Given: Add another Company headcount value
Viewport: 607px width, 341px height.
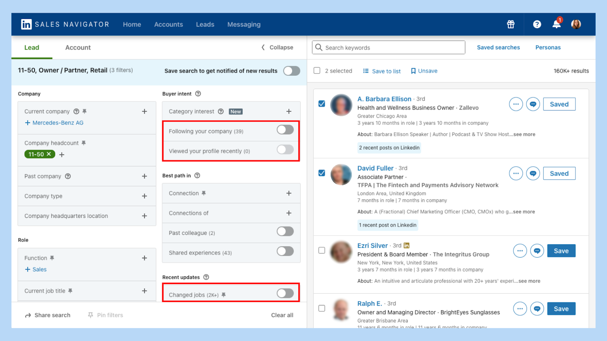Looking at the screenshot, I should [62, 155].
